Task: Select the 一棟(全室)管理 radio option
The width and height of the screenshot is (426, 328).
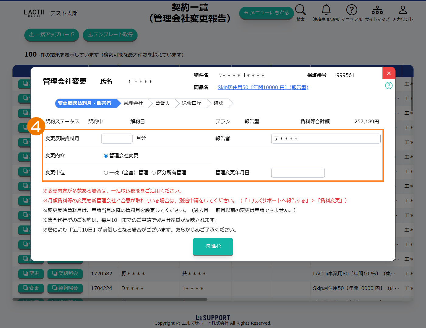Action: point(106,173)
